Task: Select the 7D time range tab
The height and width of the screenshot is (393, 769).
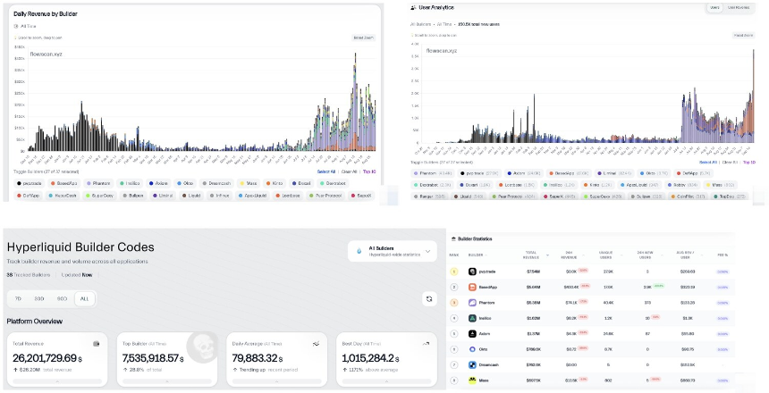Action: (x=18, y=298)
